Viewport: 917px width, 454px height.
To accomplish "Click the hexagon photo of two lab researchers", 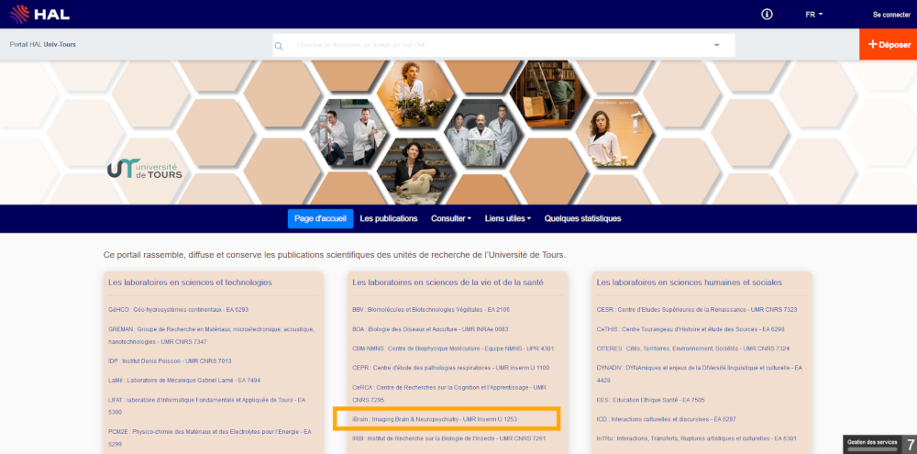I will (x=348, y=133).
